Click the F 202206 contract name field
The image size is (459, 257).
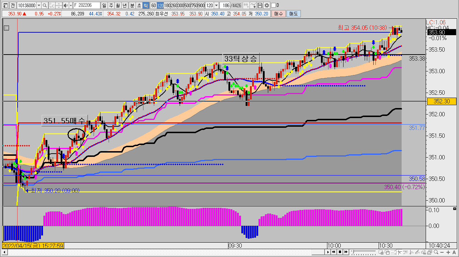[x=87, y=5]
